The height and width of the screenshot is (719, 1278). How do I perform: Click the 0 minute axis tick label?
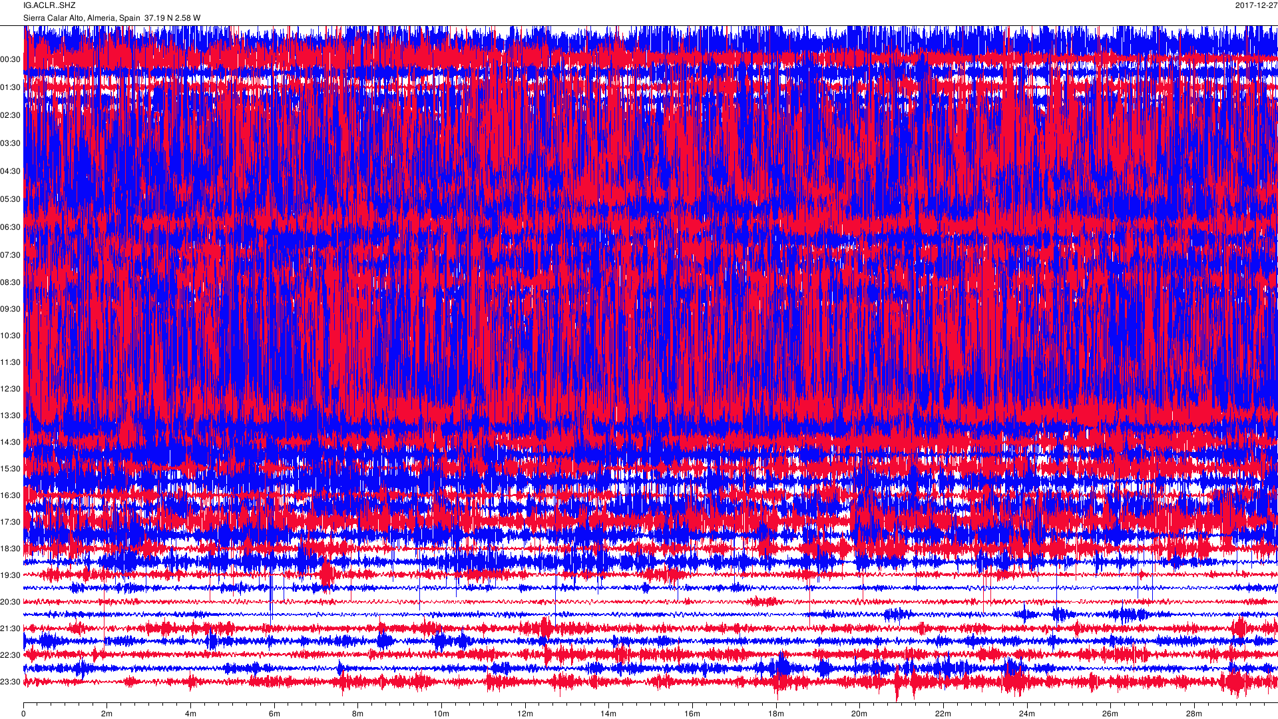pyautogui.click(x=23, y=714)
